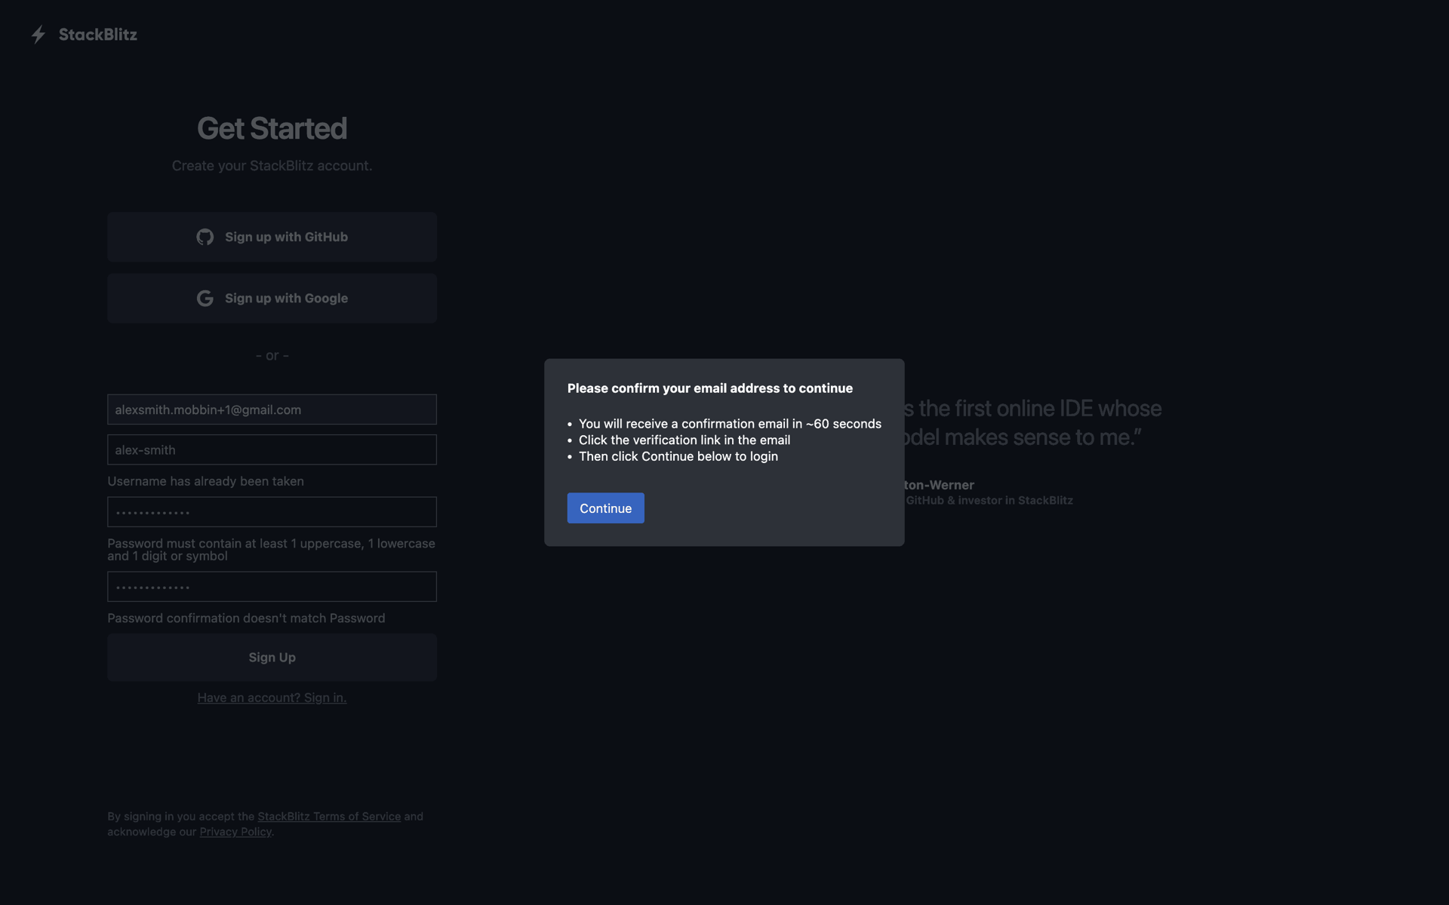Click the 'first online IDE' testimonial quote
The height and width of the screenshot is (905, 1449).
[x=1032, y=423]
